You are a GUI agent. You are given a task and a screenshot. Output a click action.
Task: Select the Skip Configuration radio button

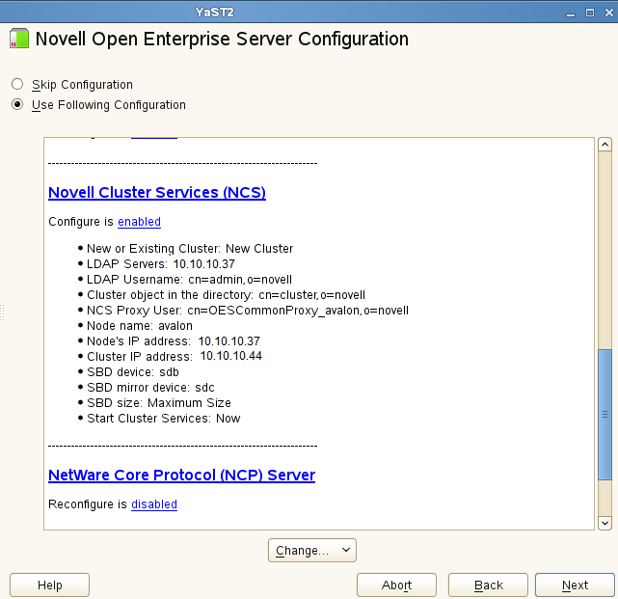(17, 84)
